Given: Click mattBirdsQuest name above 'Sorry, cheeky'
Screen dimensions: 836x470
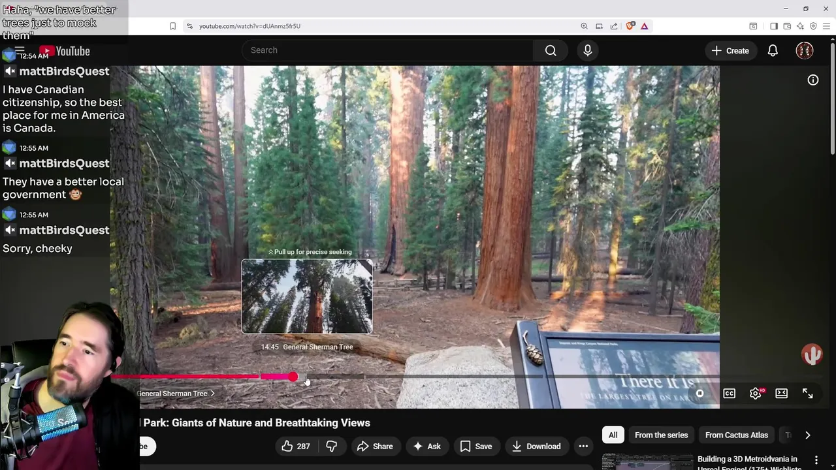Looking at the screenshot, I should (64, 230).
